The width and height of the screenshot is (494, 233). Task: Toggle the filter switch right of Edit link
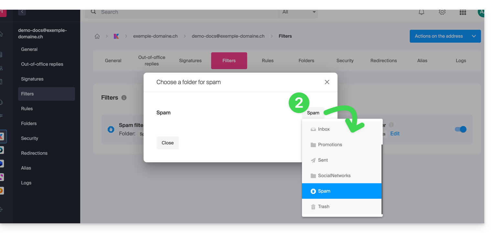pos(461,129)
